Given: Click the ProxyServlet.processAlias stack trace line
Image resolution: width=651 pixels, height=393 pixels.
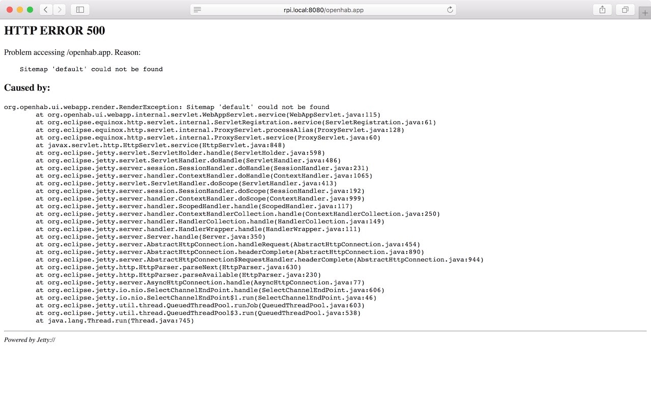Looking at the screenshot, I should click(220, 130).
